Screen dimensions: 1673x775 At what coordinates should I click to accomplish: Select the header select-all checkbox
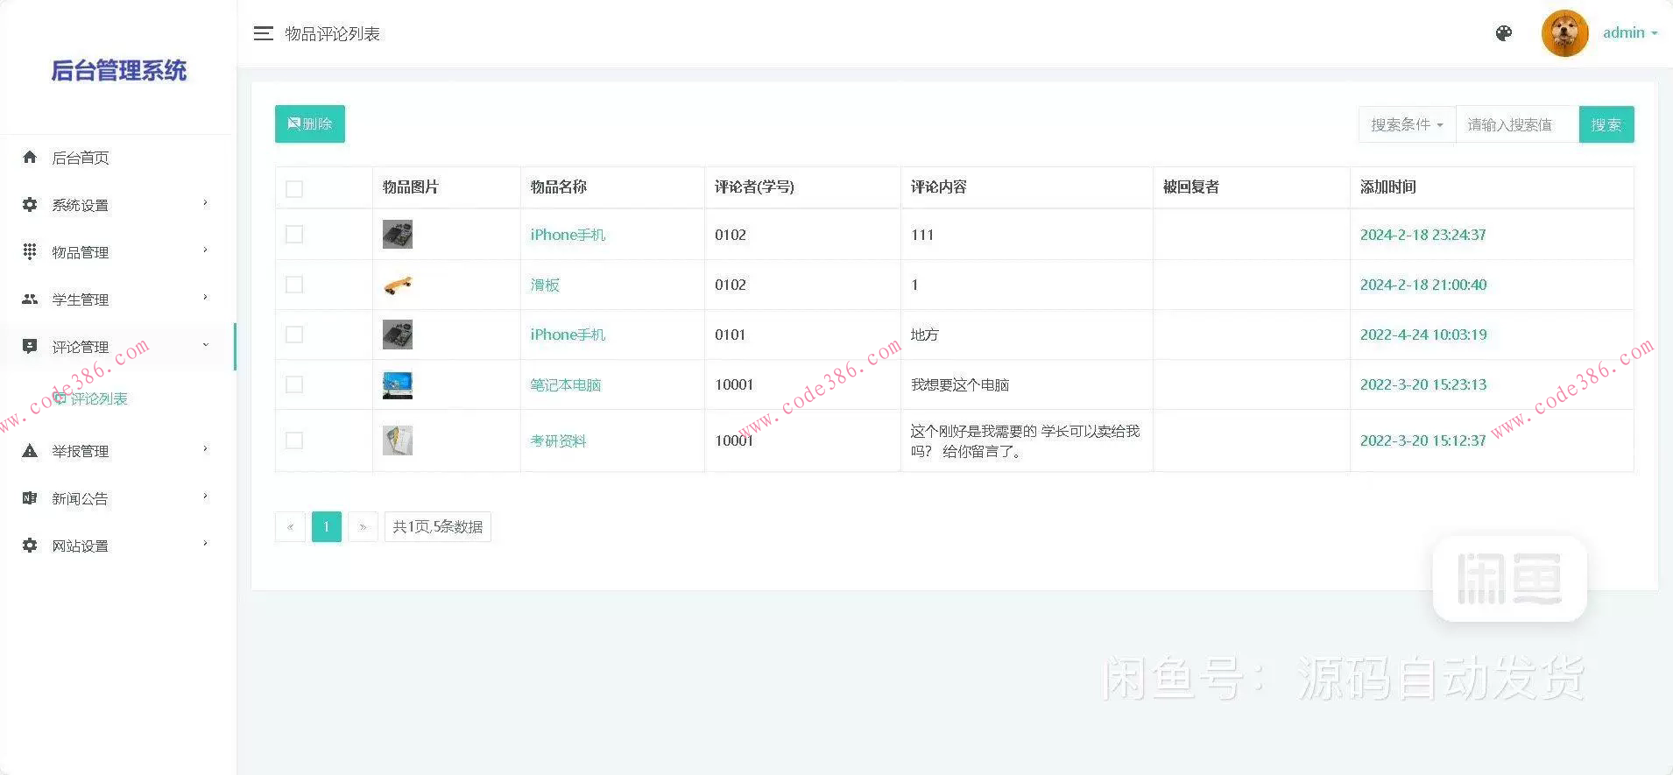[x=294, y=188]
